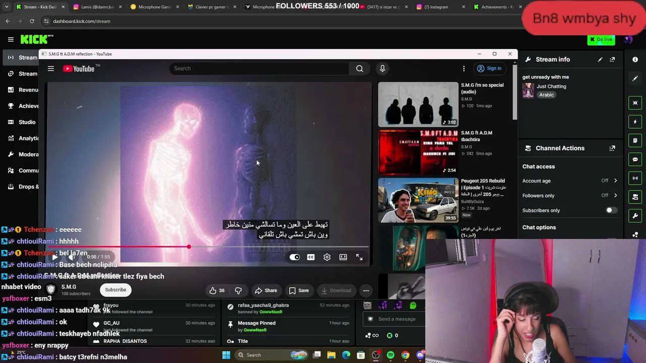Open the Achievements item in Kick sidebar

(x=22, y=106)
